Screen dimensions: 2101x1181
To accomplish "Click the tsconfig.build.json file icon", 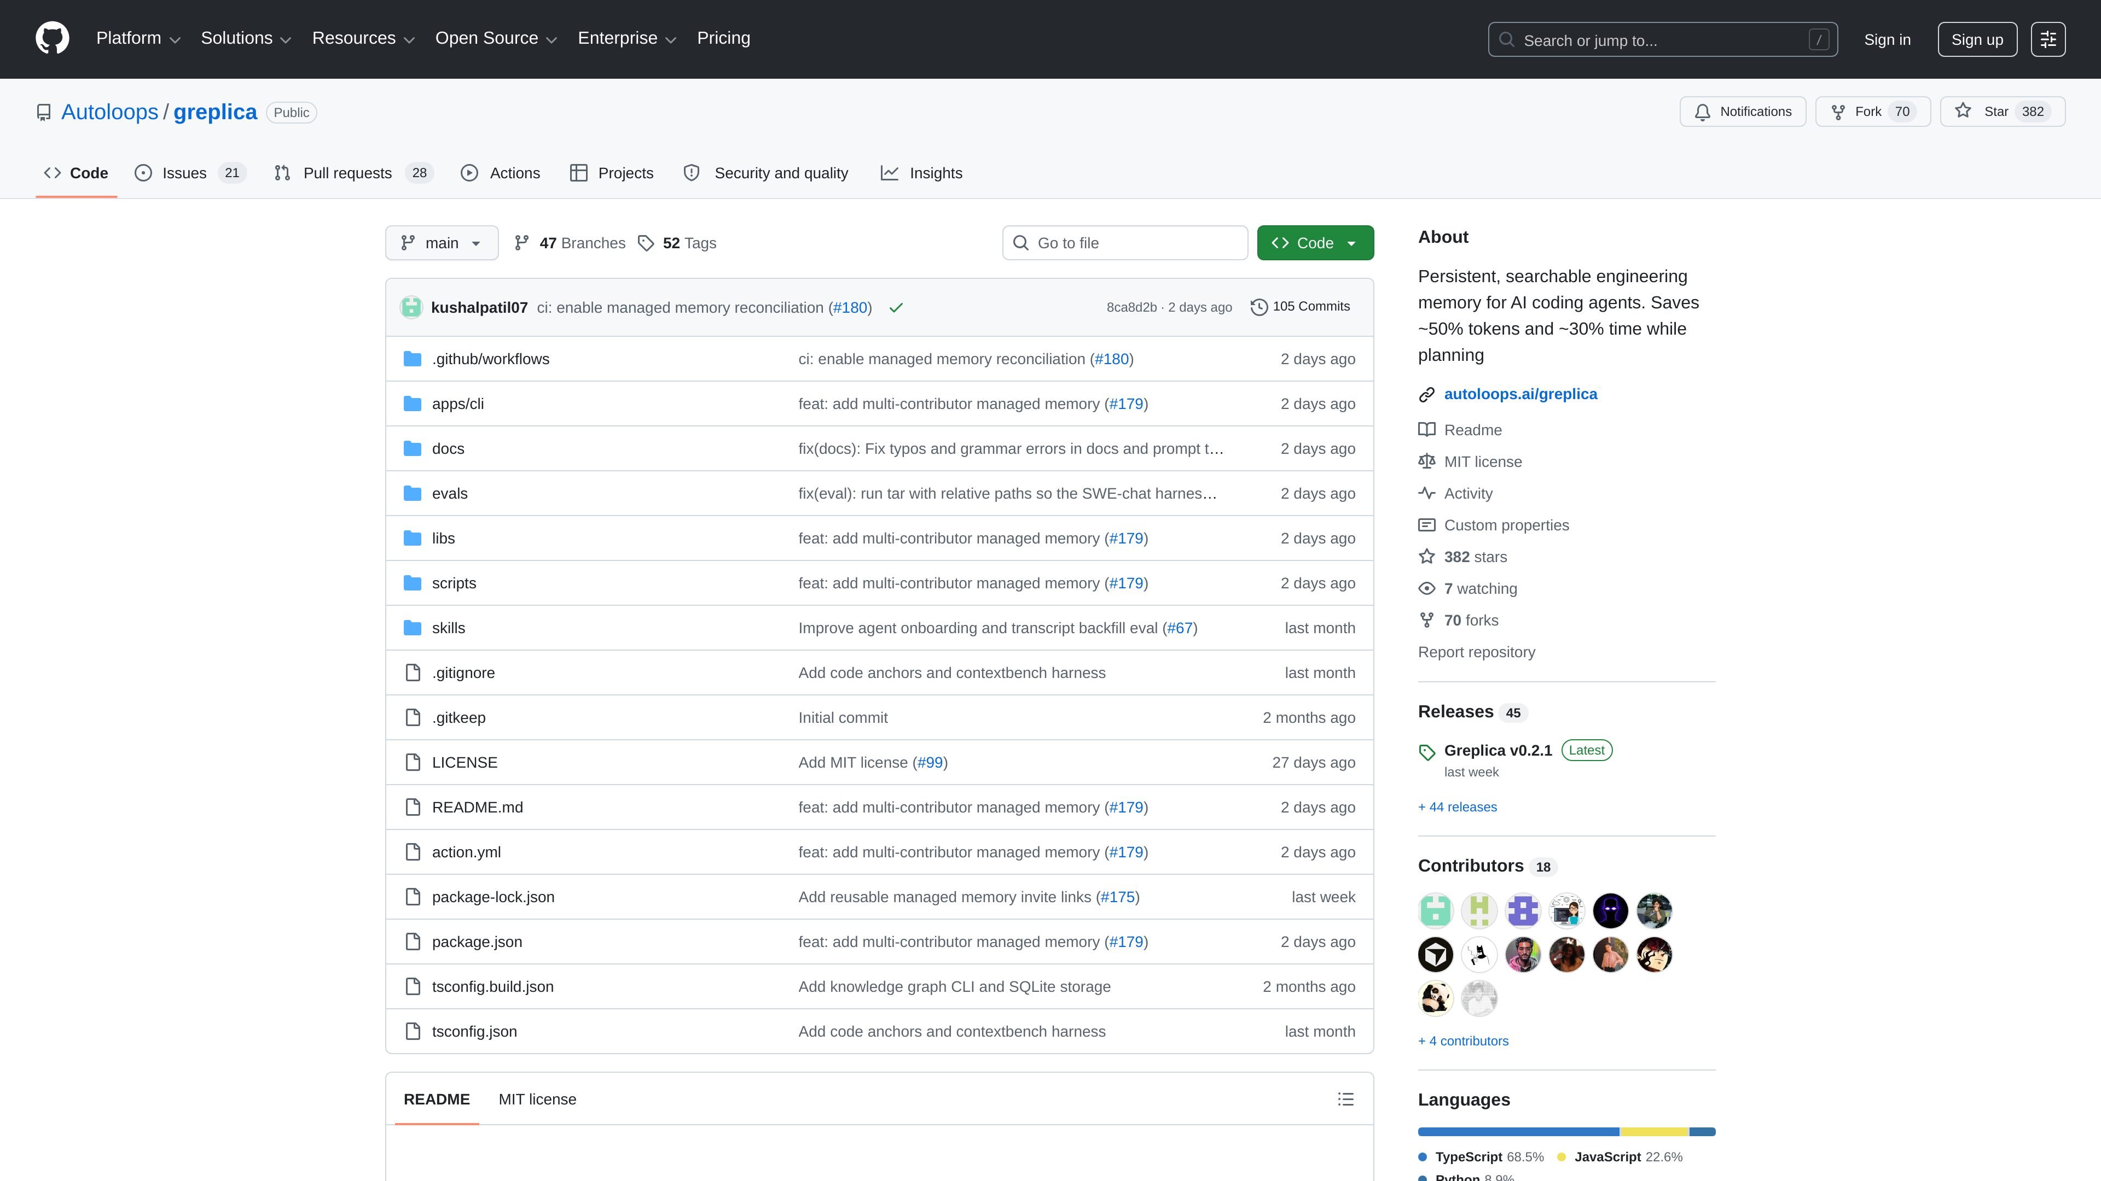I will (413, 986).
